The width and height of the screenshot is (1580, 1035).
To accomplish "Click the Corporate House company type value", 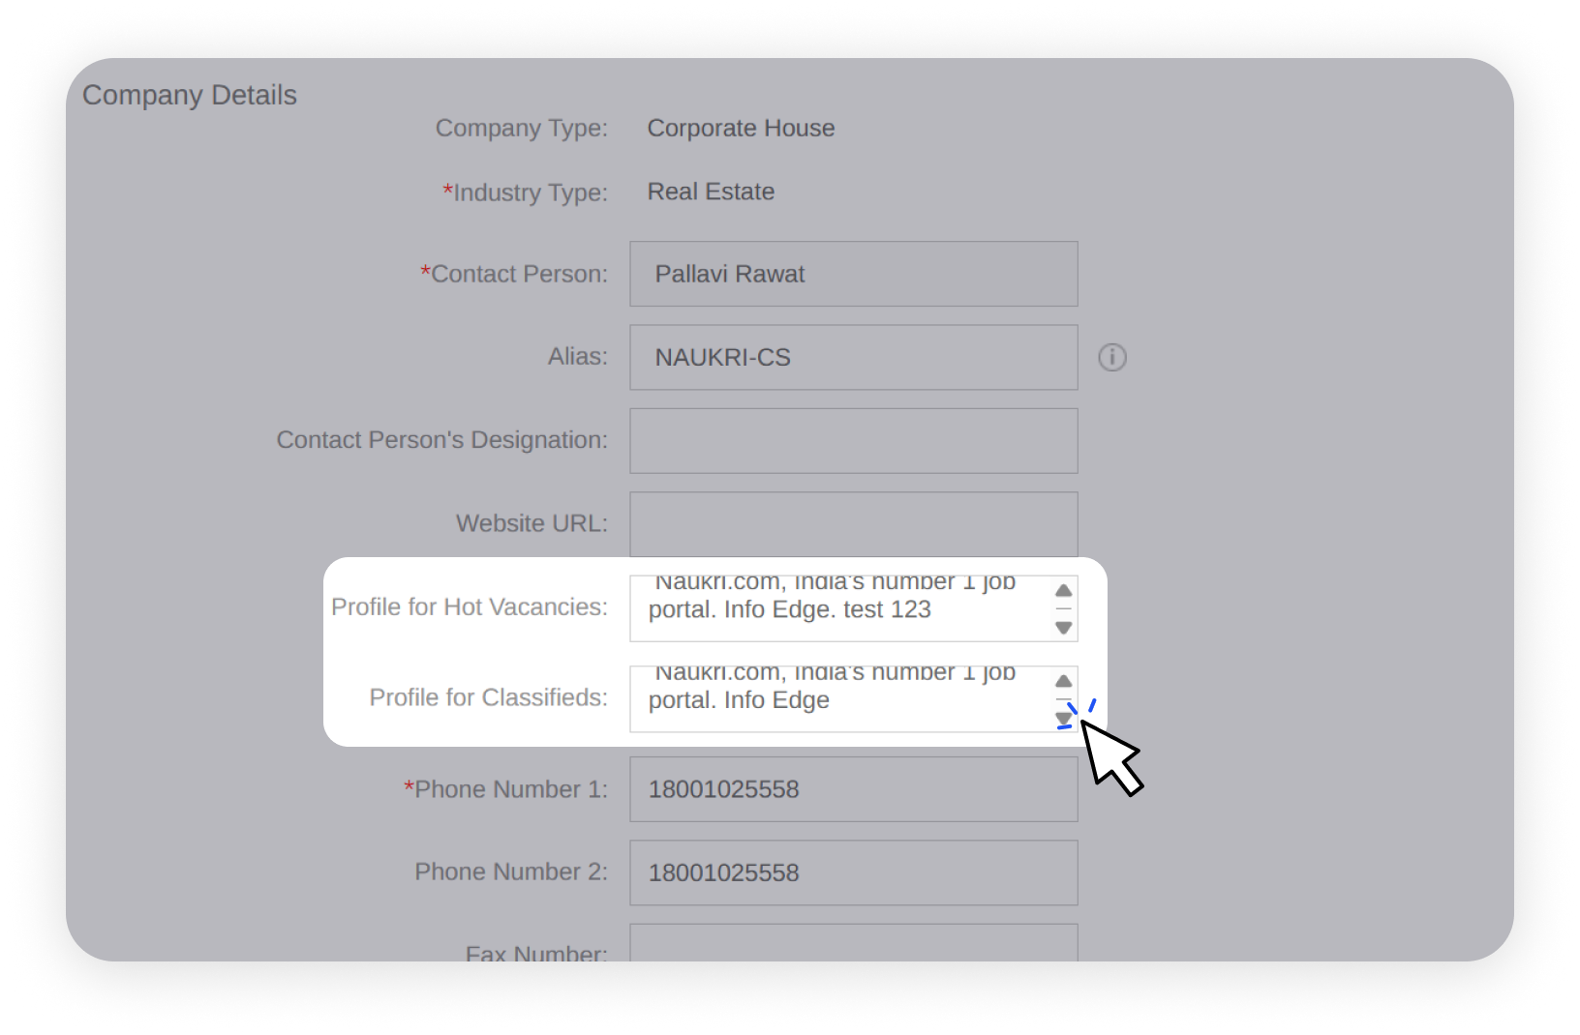I will pos(741,129).
